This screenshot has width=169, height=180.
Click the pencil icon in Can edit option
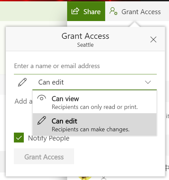42,120
